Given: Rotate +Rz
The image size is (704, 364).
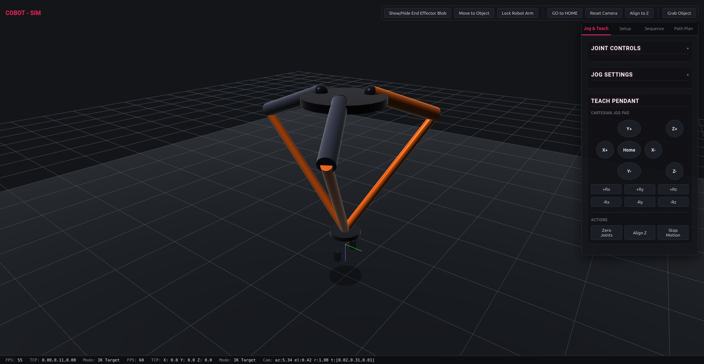Looking at the screenshot, I should tap(673, 189).
